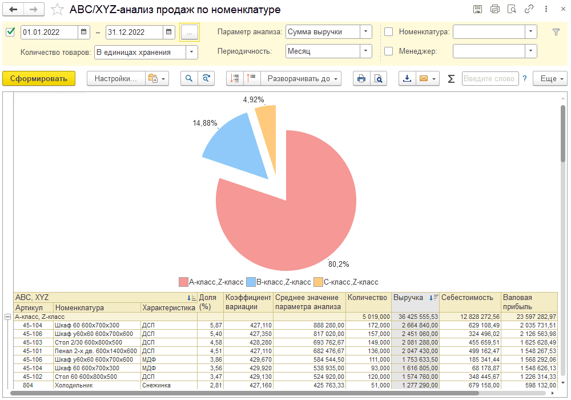
Task: Open print preview magnifier icon in toolbar
Action: [379, 78]
